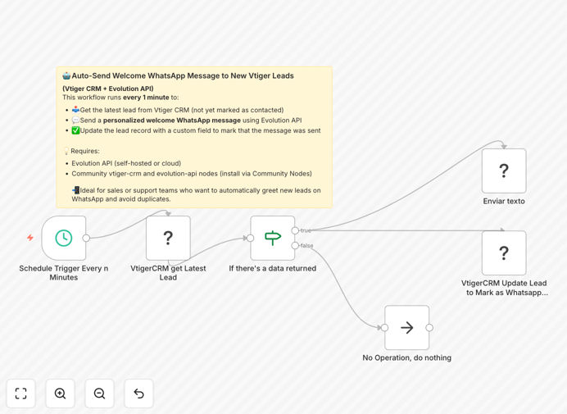Click the Schedule Trigger output connector
Screen dimensions: 567x414
pyautogui.click(x=86, y=238)
